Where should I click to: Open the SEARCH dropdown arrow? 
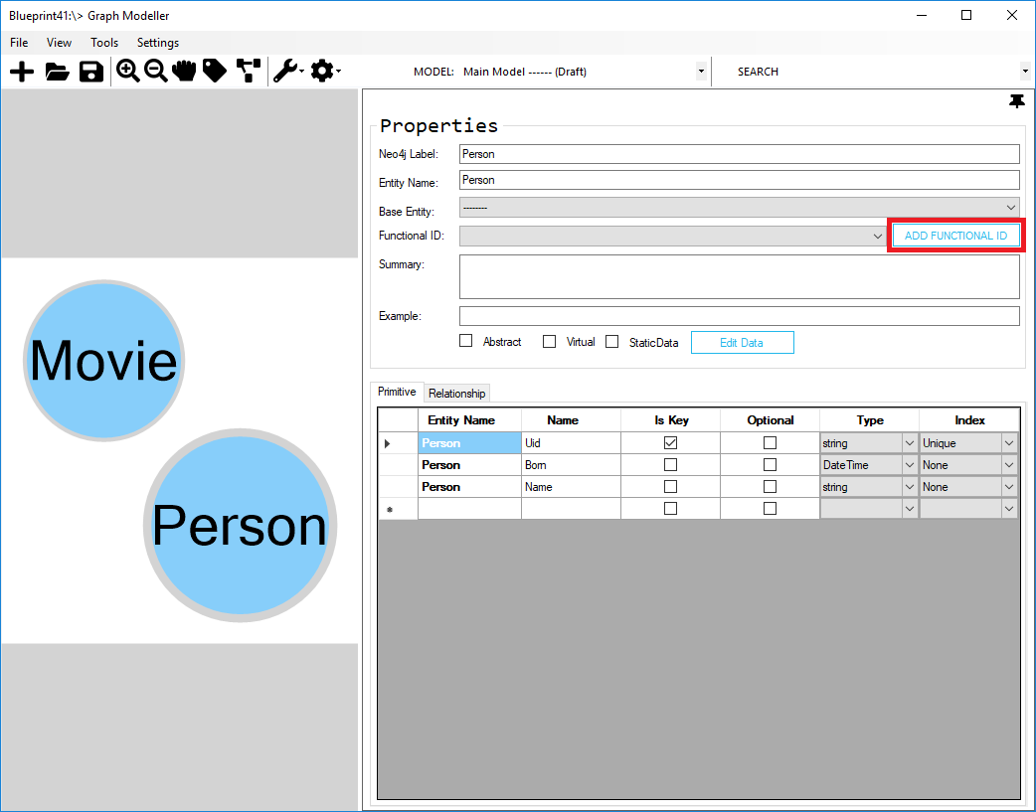pos(1025,72)
